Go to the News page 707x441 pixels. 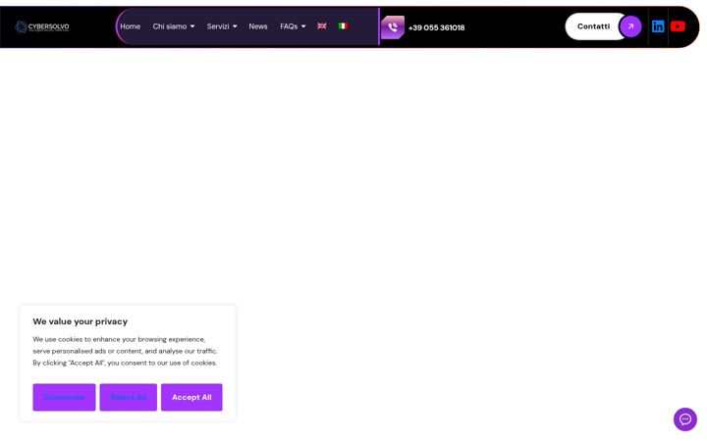(x=258, y=26)
